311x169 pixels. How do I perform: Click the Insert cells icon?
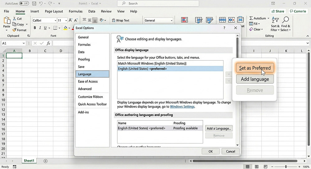pyautogui.click(x=222, y=20)
